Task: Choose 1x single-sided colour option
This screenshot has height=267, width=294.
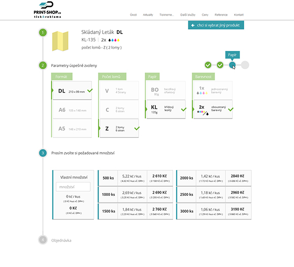Action: tap(213, 91)
